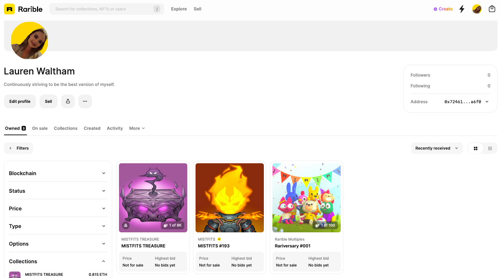
Task: Switch to the small grid view layout
Action: [x=490, y=148]
